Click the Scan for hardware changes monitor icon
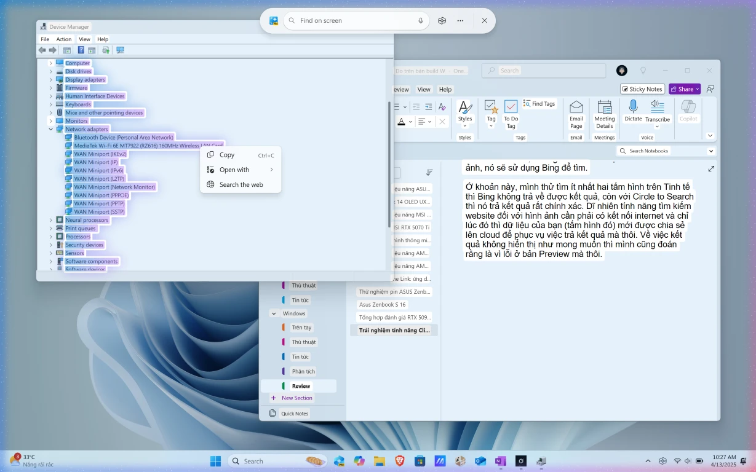 point(120,50)
